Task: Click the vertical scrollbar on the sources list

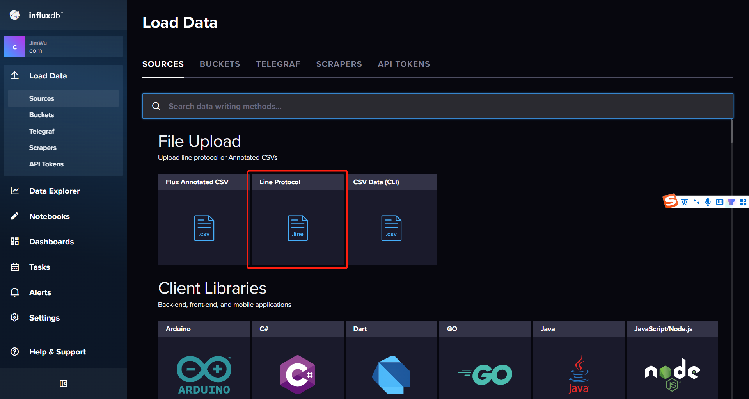Action: 731,132
